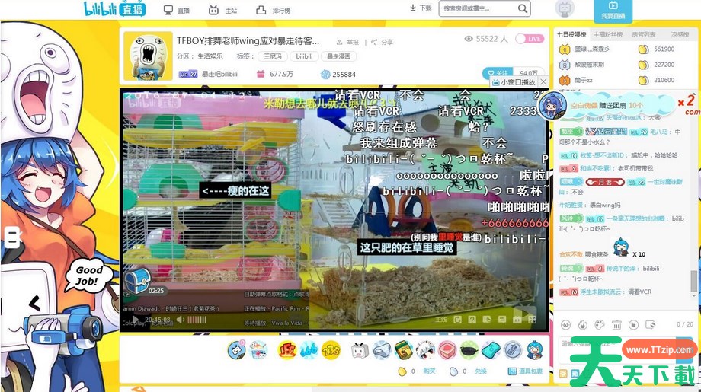Click the player refresh icon
Screen dimensions: 701x392
457,320
